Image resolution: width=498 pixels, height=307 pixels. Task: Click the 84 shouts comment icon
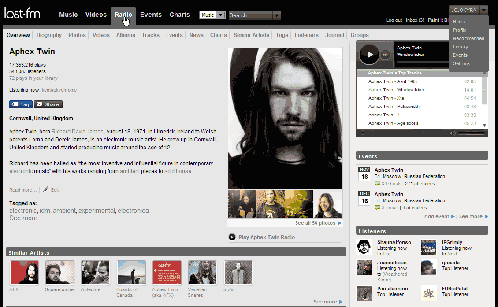tap(377, 184)
